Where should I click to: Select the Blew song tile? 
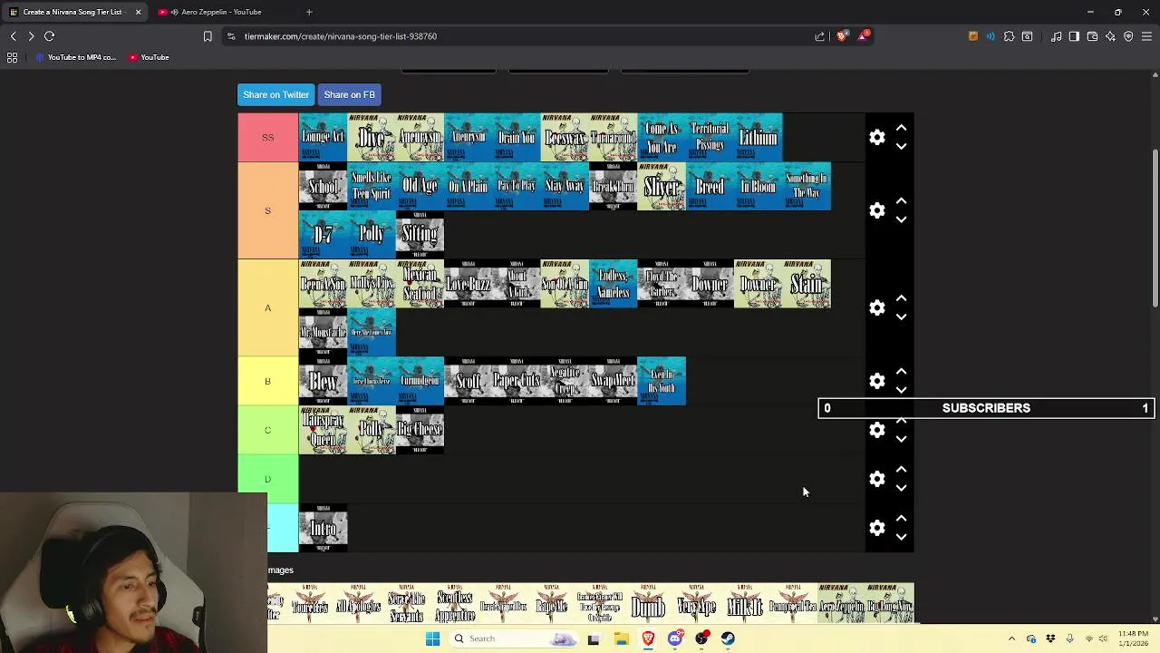[x=324, y=381]
